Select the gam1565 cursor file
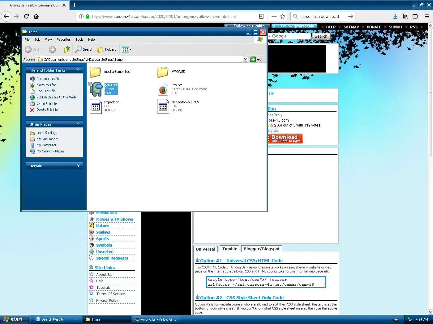This screenshot has width=433, height=324. [x=104, y=89]
